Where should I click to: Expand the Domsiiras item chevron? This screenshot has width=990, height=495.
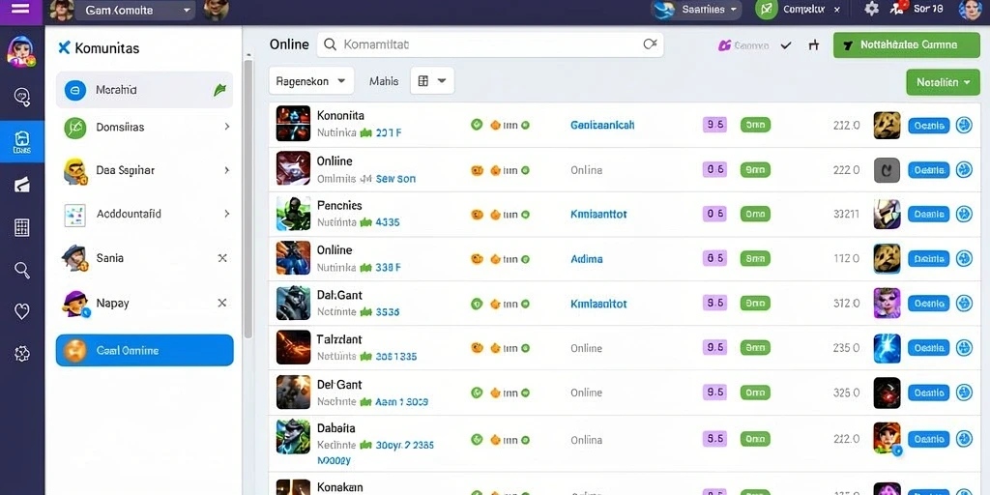point(226,127)
